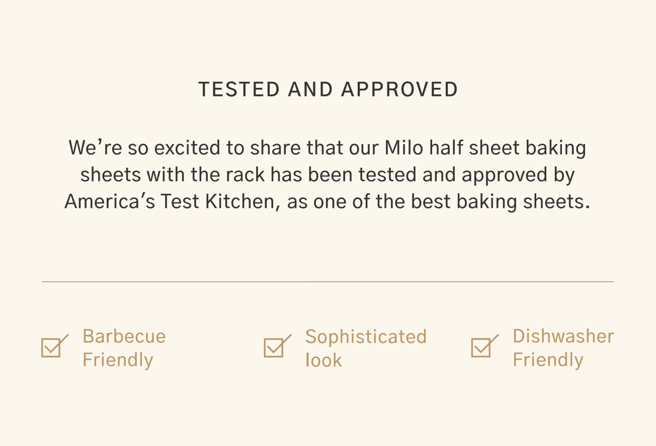
Task: Click the word Friendly under Dishwasher
Action: click(x=548, y=360)
